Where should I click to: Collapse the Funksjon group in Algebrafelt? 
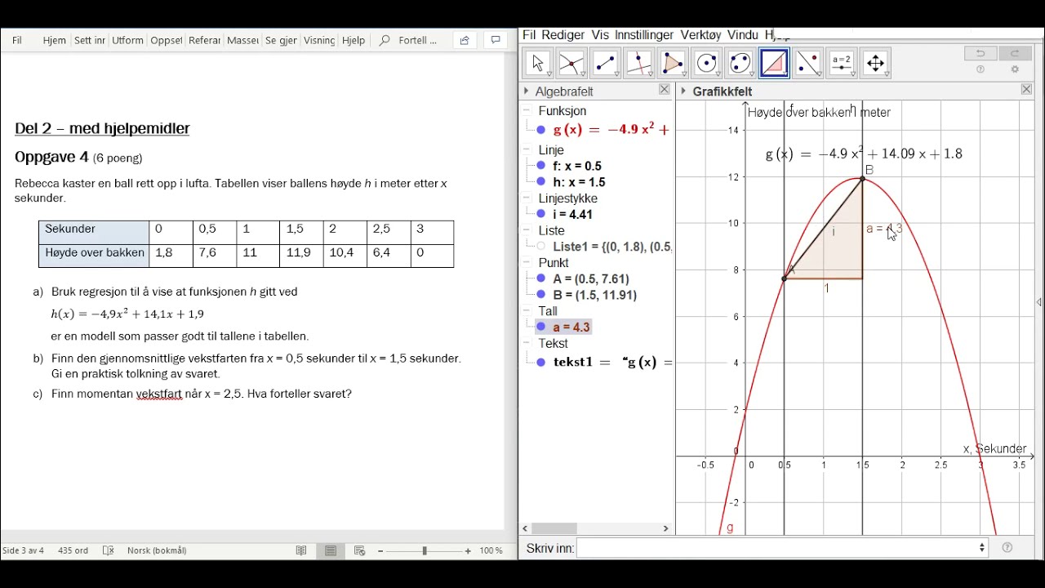click(527, 110)
